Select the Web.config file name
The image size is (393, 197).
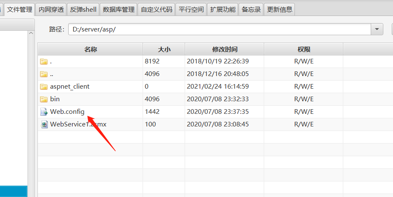[67, 112]
